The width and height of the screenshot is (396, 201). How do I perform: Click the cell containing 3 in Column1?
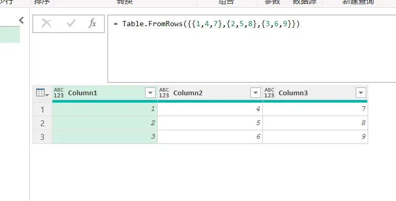coord(105,137)
